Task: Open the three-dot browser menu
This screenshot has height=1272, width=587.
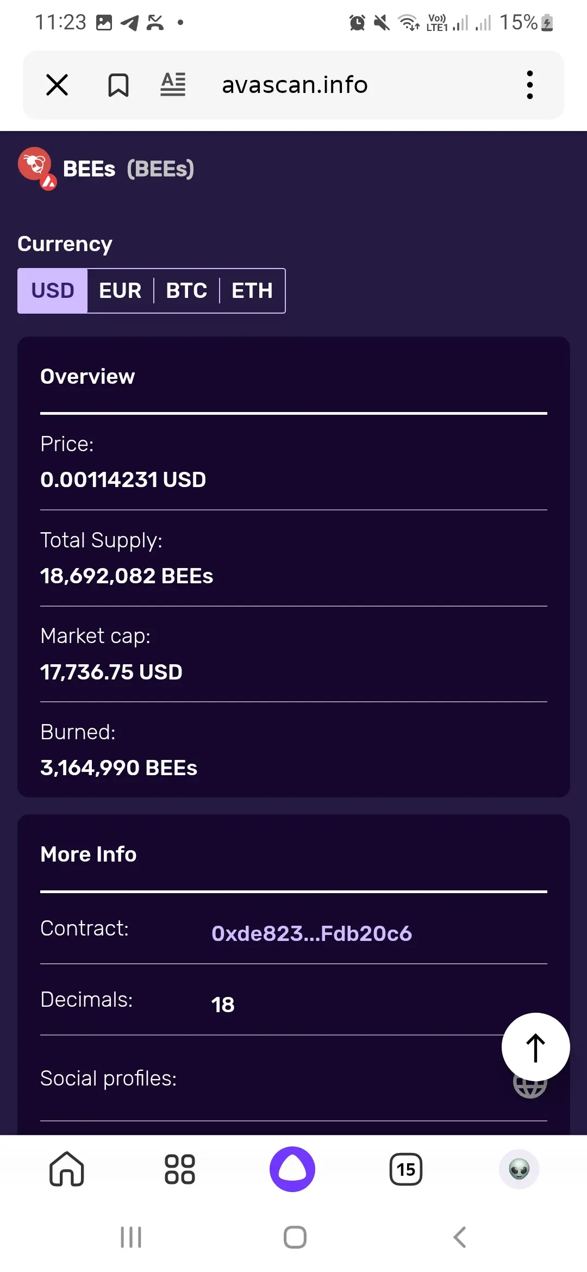Action: tap(530, 85)
